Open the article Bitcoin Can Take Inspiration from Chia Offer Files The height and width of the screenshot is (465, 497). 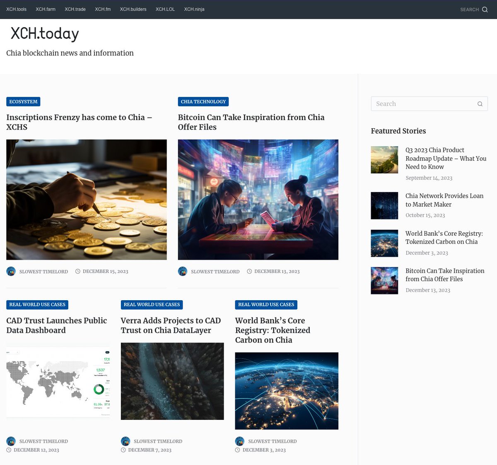[x=251, y=122]
